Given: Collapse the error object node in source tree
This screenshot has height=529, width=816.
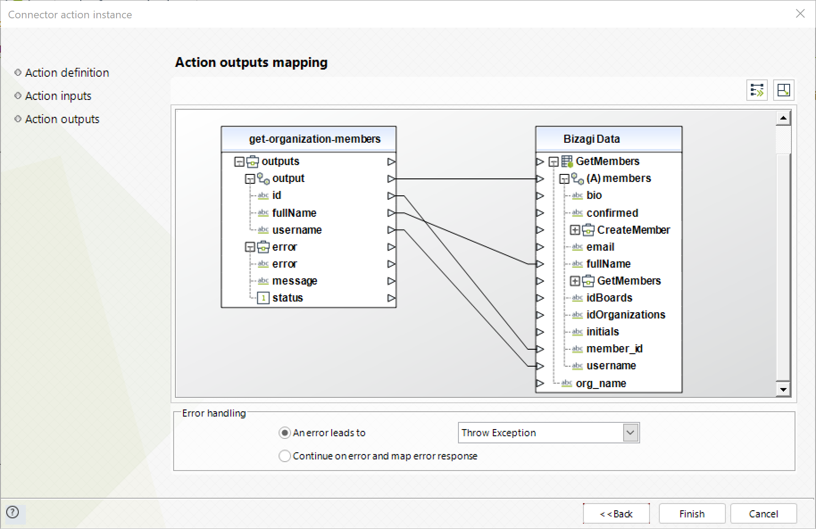Looking at the screenshot, I should 250,247.
